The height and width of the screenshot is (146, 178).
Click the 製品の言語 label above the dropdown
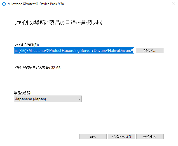click(23, 93)
